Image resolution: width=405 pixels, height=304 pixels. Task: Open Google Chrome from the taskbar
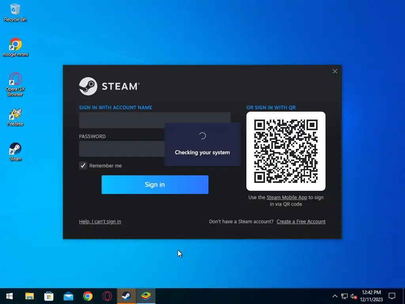[87, 296]
